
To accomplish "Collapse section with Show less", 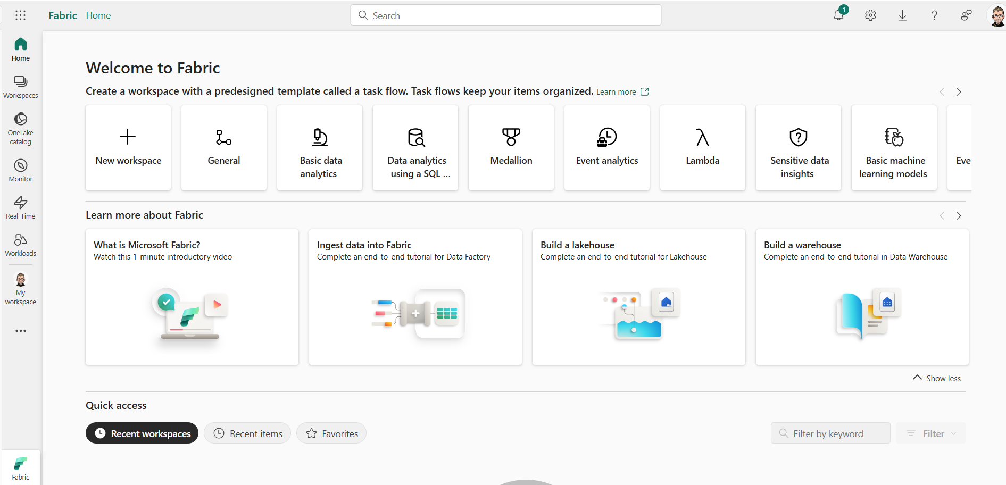I will tap(937, 378).
